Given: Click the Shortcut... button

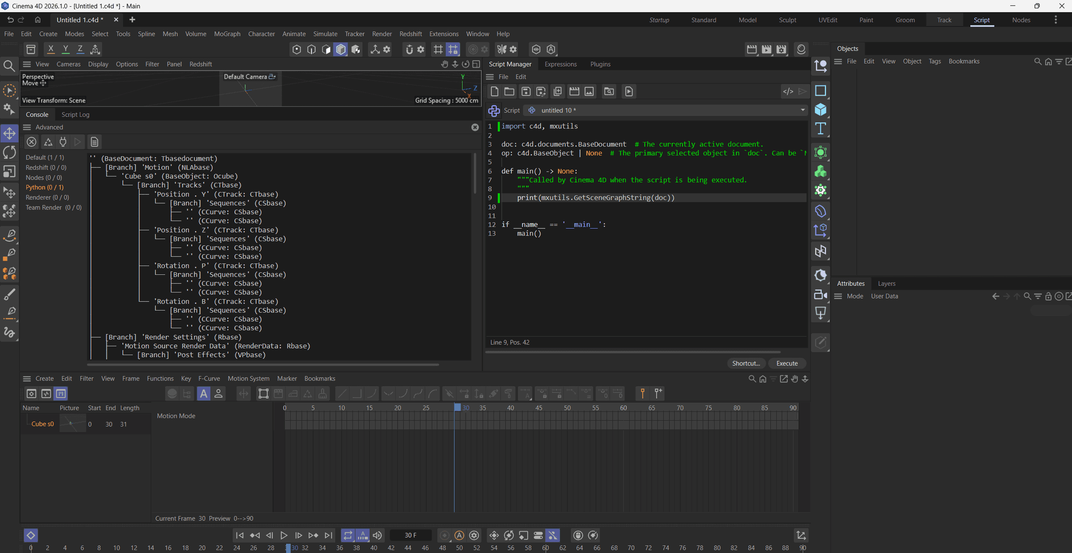Looking at the screenshot, I should pos(745,363).
